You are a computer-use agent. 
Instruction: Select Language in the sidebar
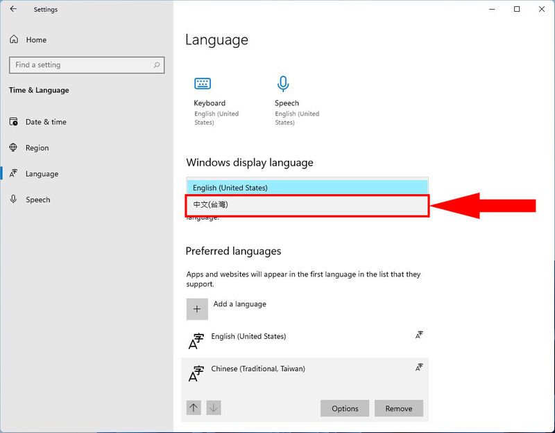click(42, 174)
